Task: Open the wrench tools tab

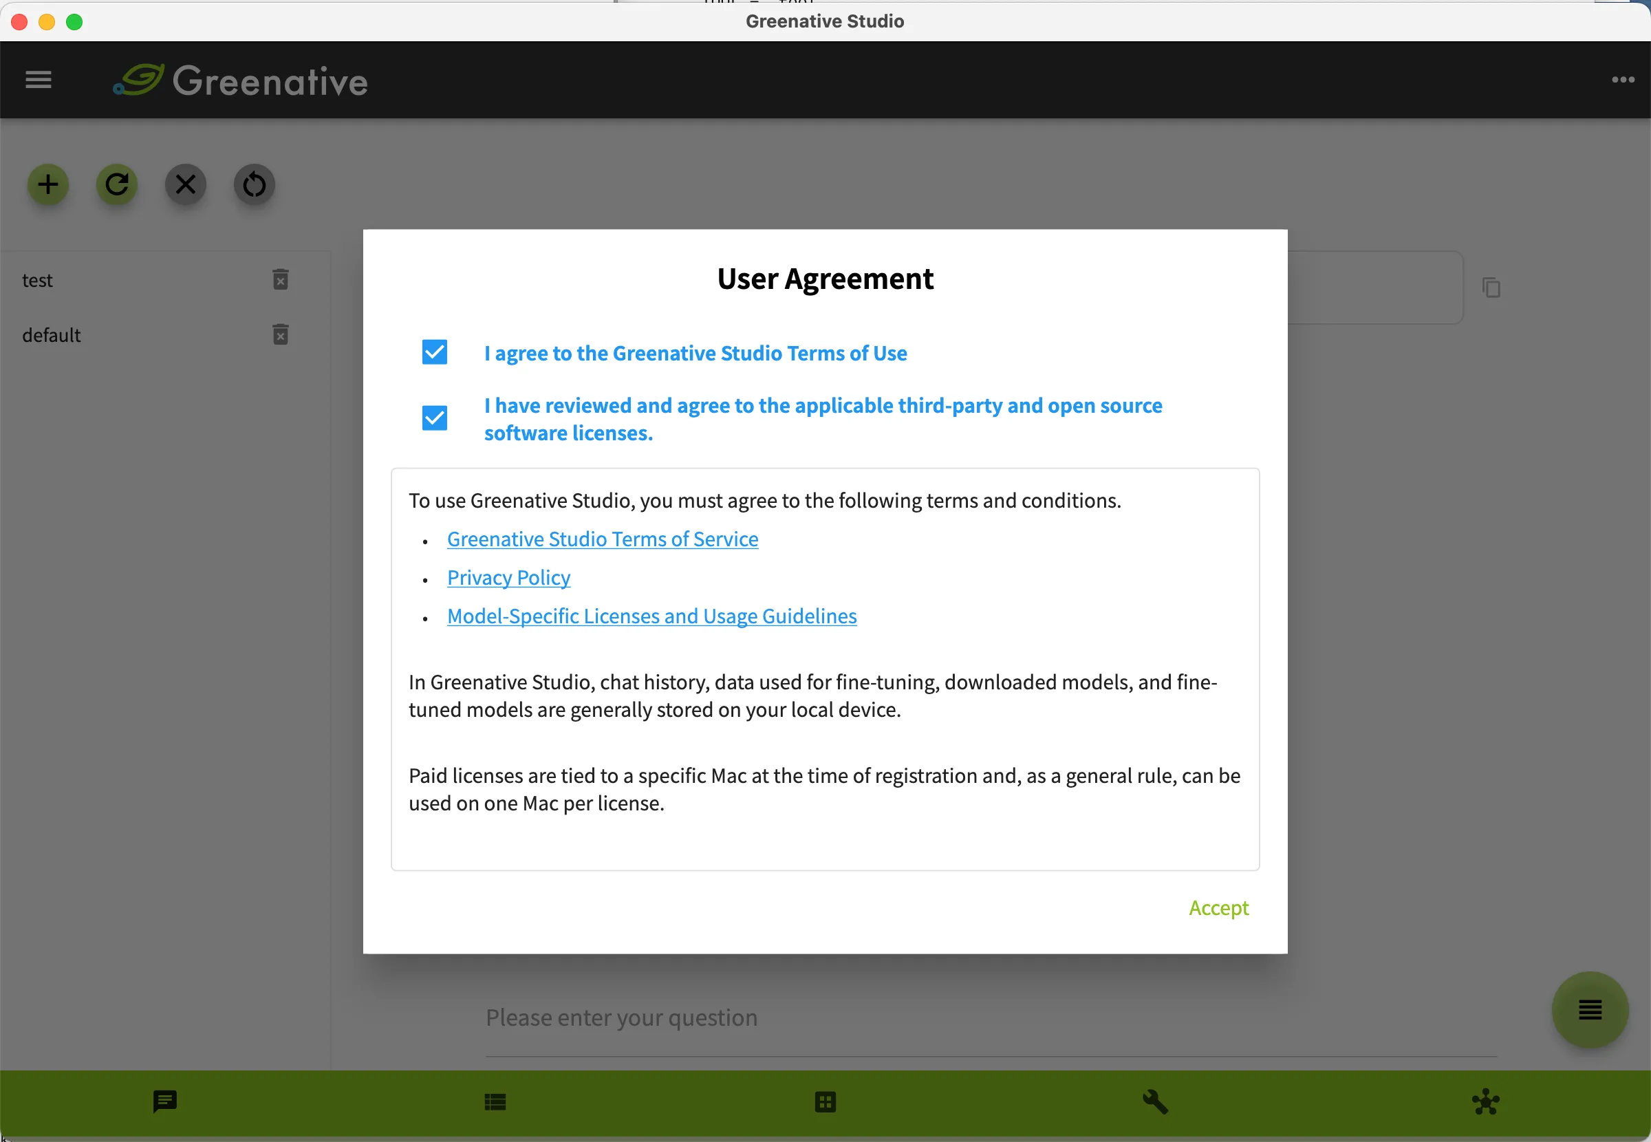Action: coord(1154,1102)
